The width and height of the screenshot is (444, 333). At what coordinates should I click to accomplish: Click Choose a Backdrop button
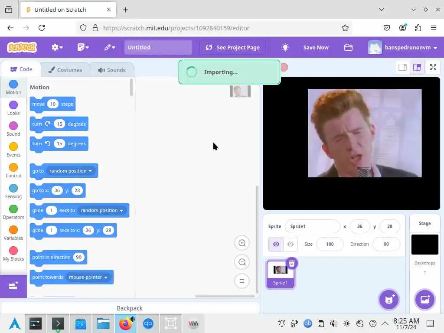click(x=424, y=300)
